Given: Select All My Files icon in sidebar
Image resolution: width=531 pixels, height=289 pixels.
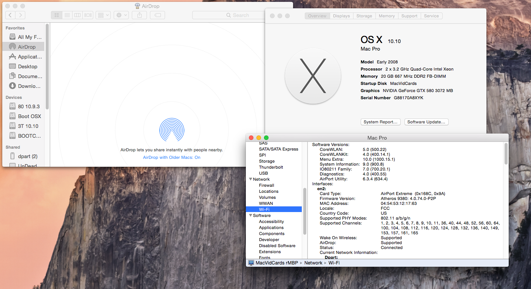Looking at the screenshot, I should (x=12, y=37).
